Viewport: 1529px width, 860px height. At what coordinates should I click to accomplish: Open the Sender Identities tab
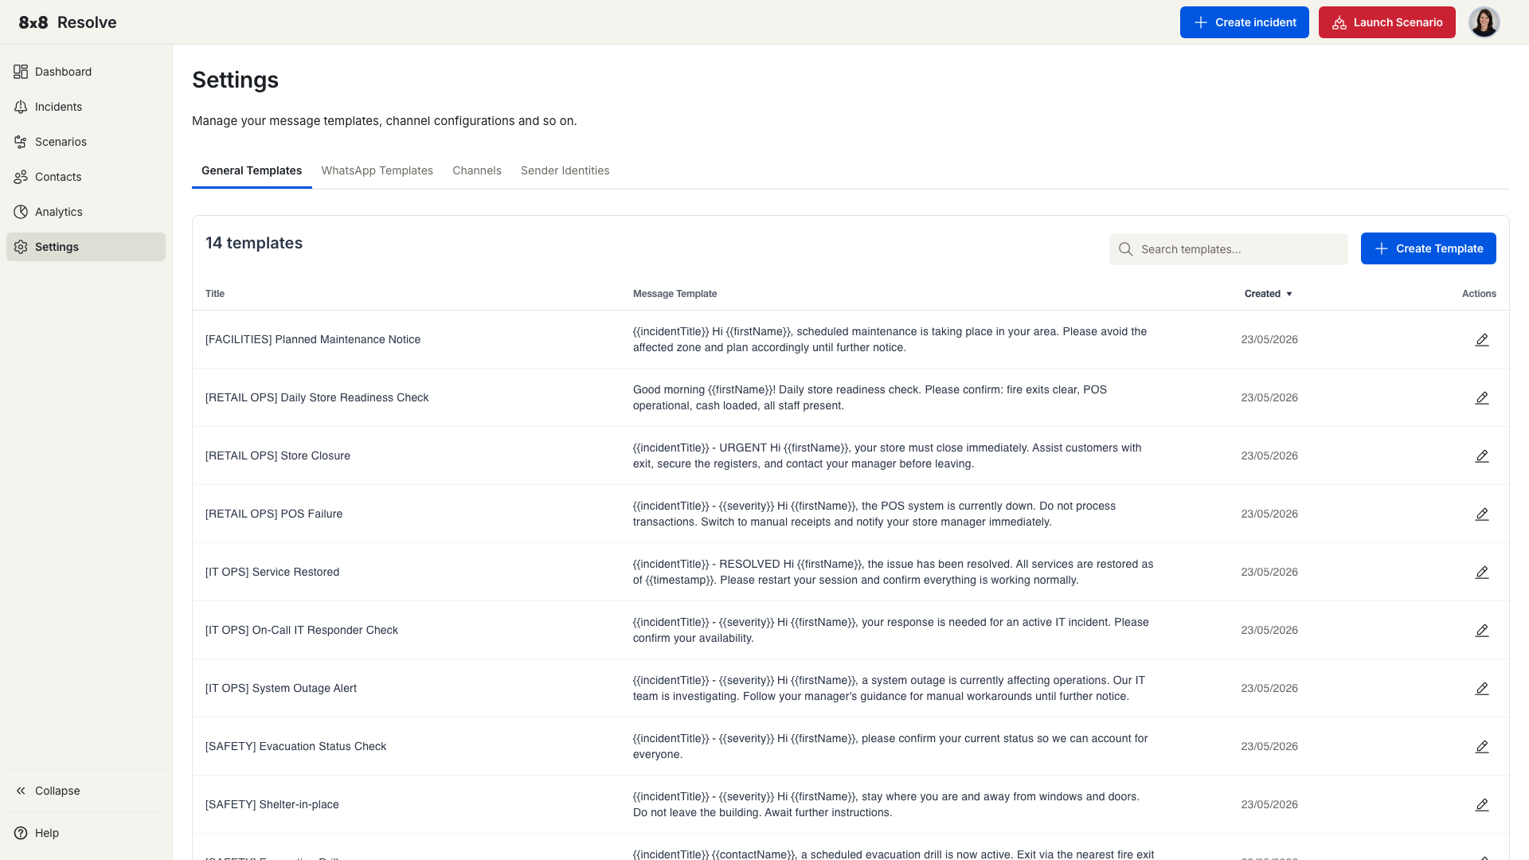click(565, 170)
